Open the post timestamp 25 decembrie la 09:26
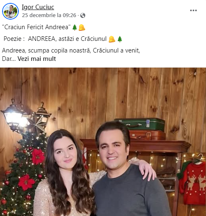 click(x=49, y=15)
